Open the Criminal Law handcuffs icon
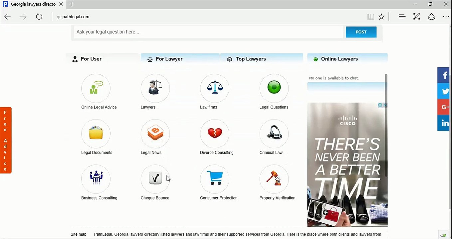 pos(274,134)
